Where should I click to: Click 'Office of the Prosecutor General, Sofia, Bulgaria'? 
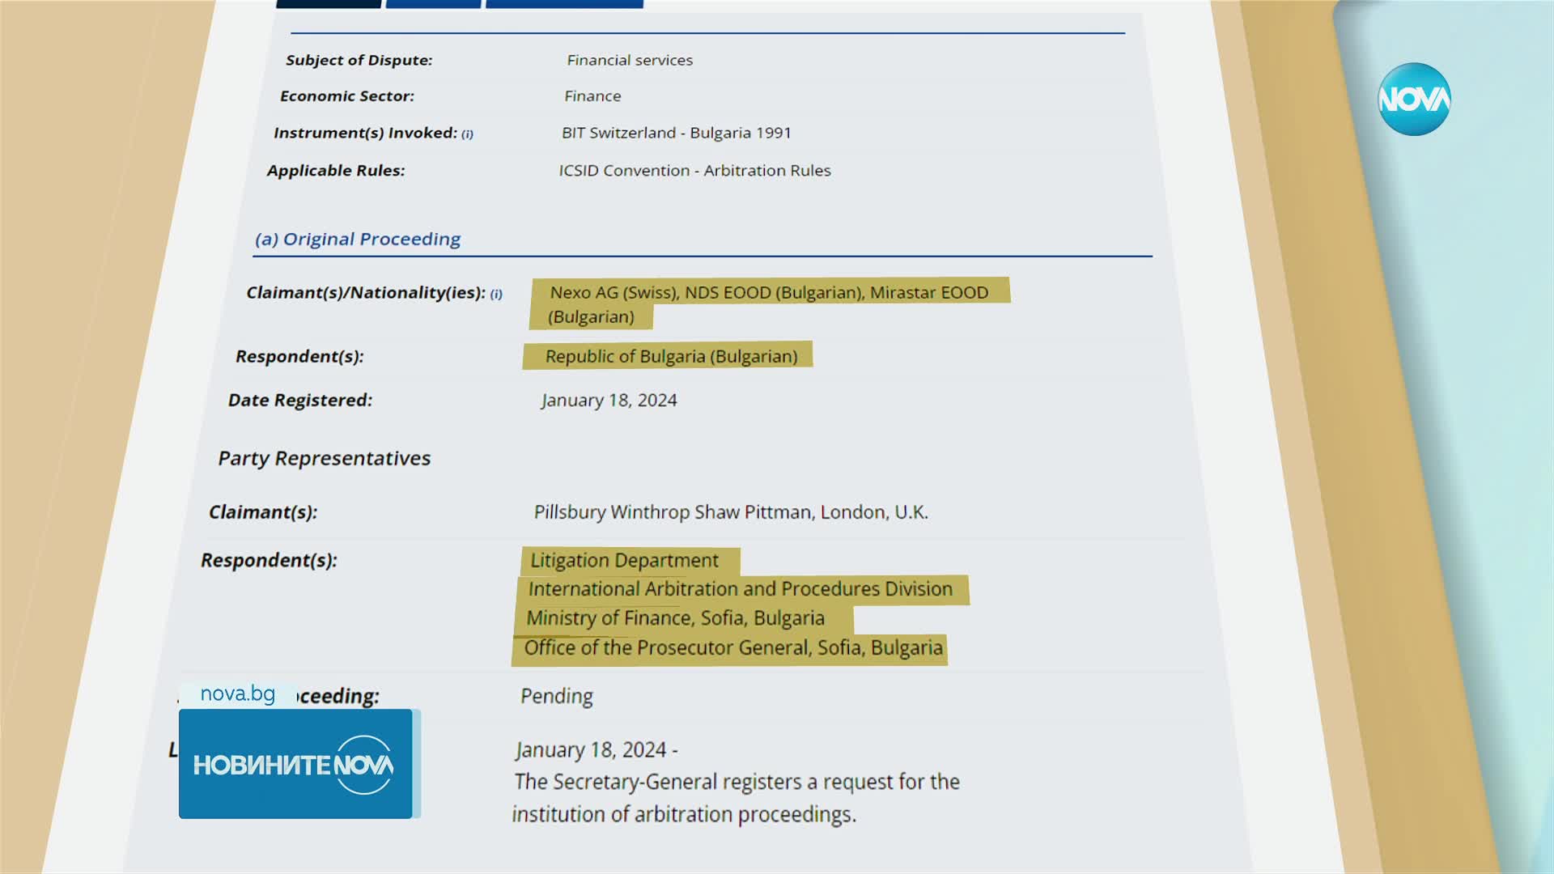pyautogui.click(x=733, y=647)
